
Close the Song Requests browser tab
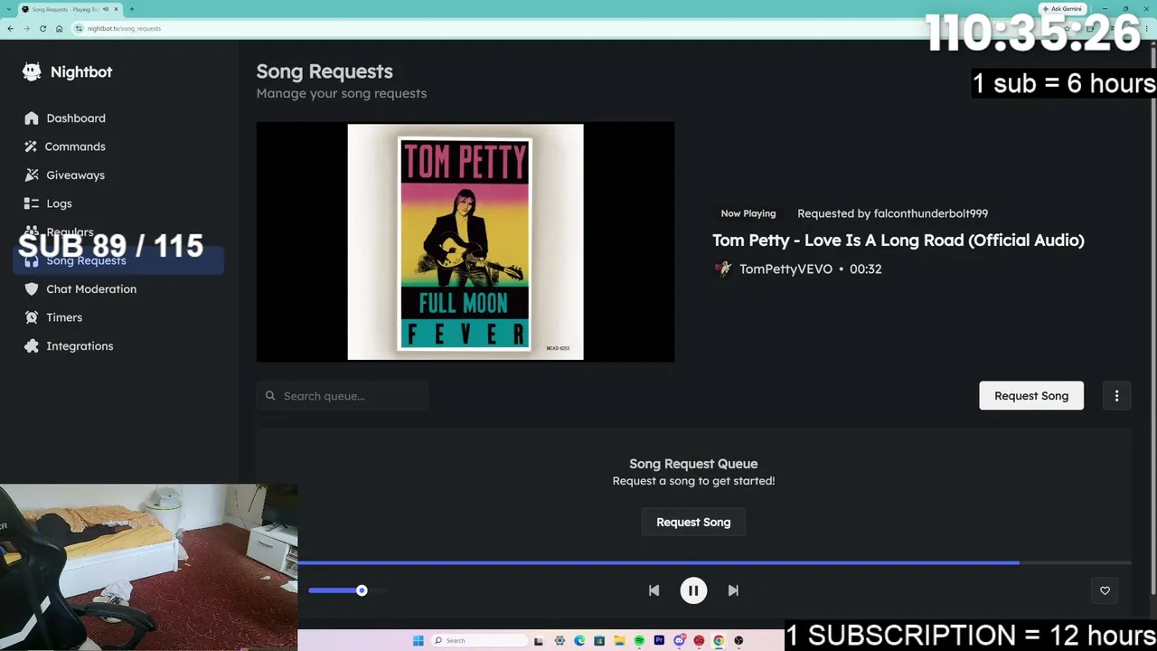pos(116,9)
